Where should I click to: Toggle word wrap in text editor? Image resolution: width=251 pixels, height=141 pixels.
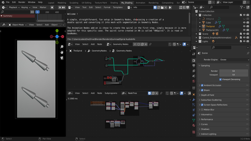click(x=184, y=7)
